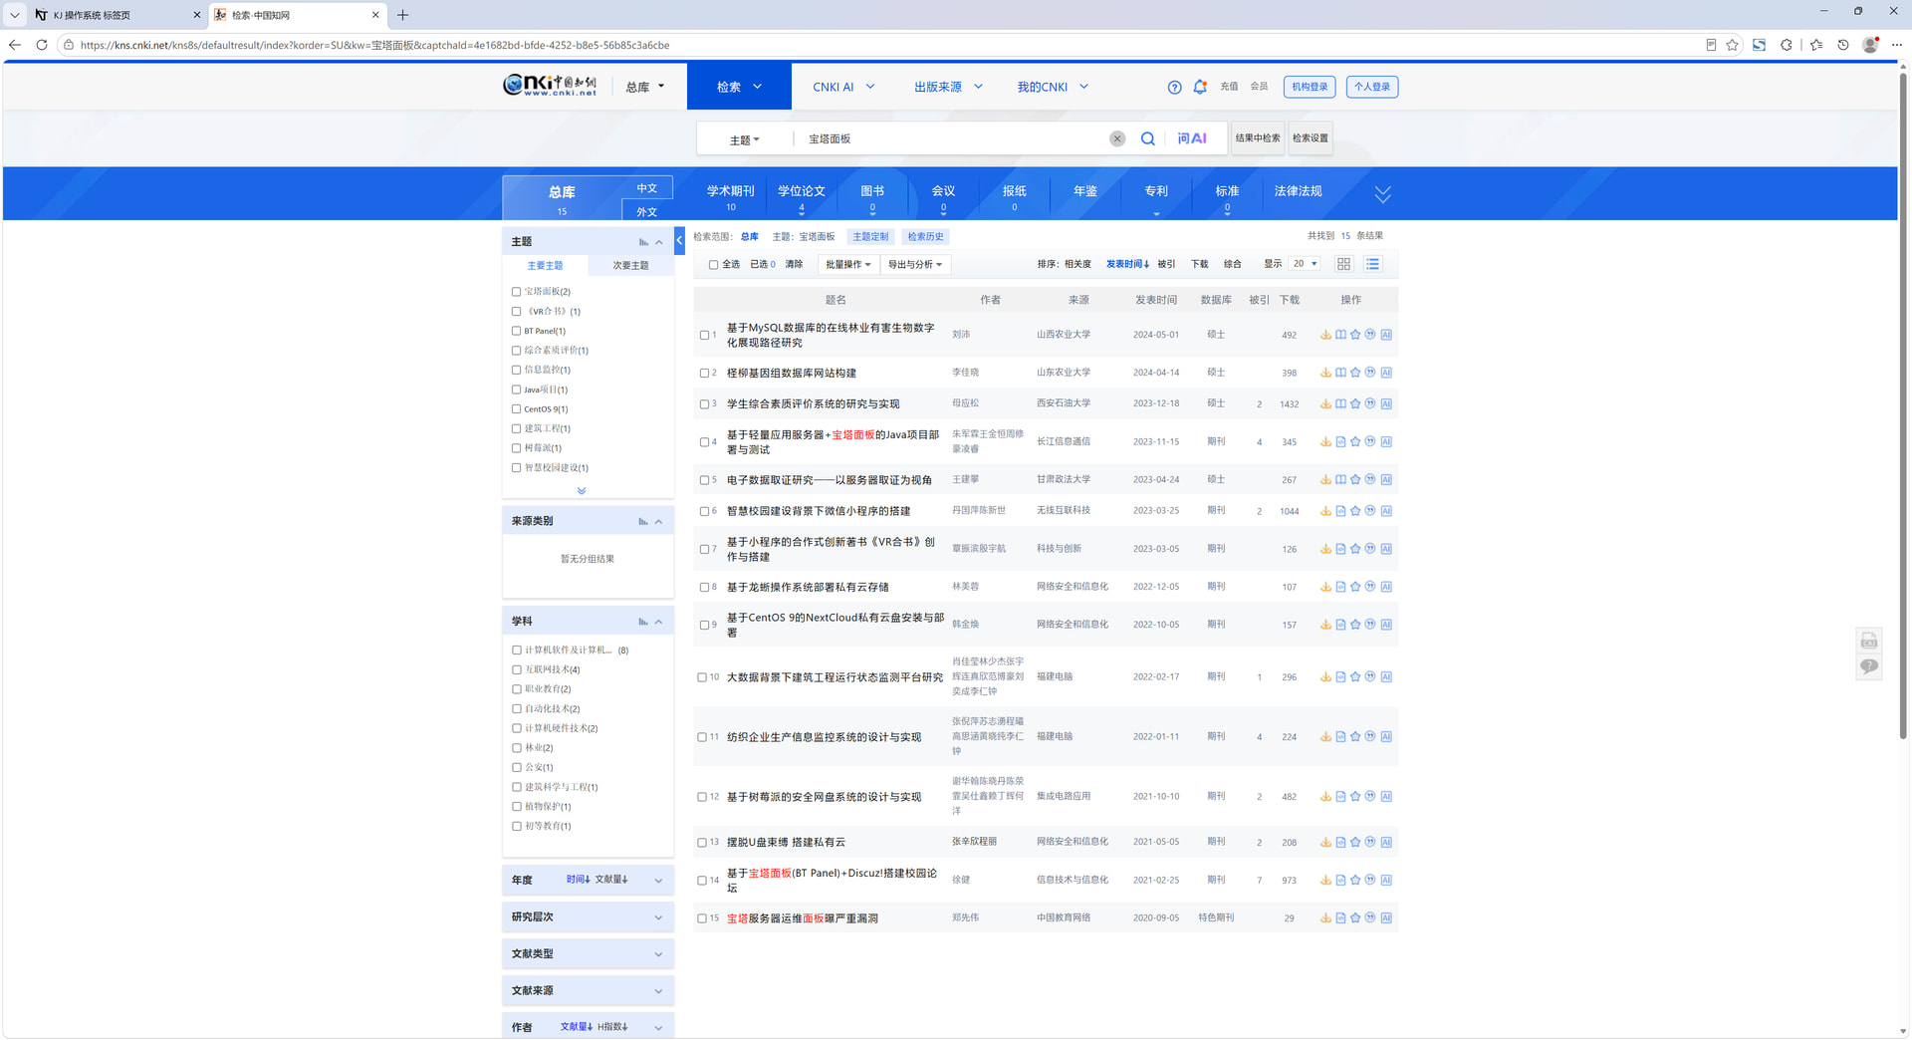The height and width of the screenshot is (1040, 1912).
Task: Show the 学科 chart visualization icon
Action: point(643,622)
